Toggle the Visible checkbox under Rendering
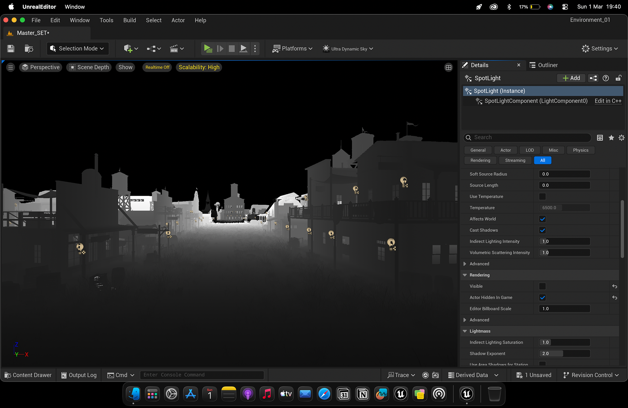Screen dimensions: 628x408 click(542, 286)
